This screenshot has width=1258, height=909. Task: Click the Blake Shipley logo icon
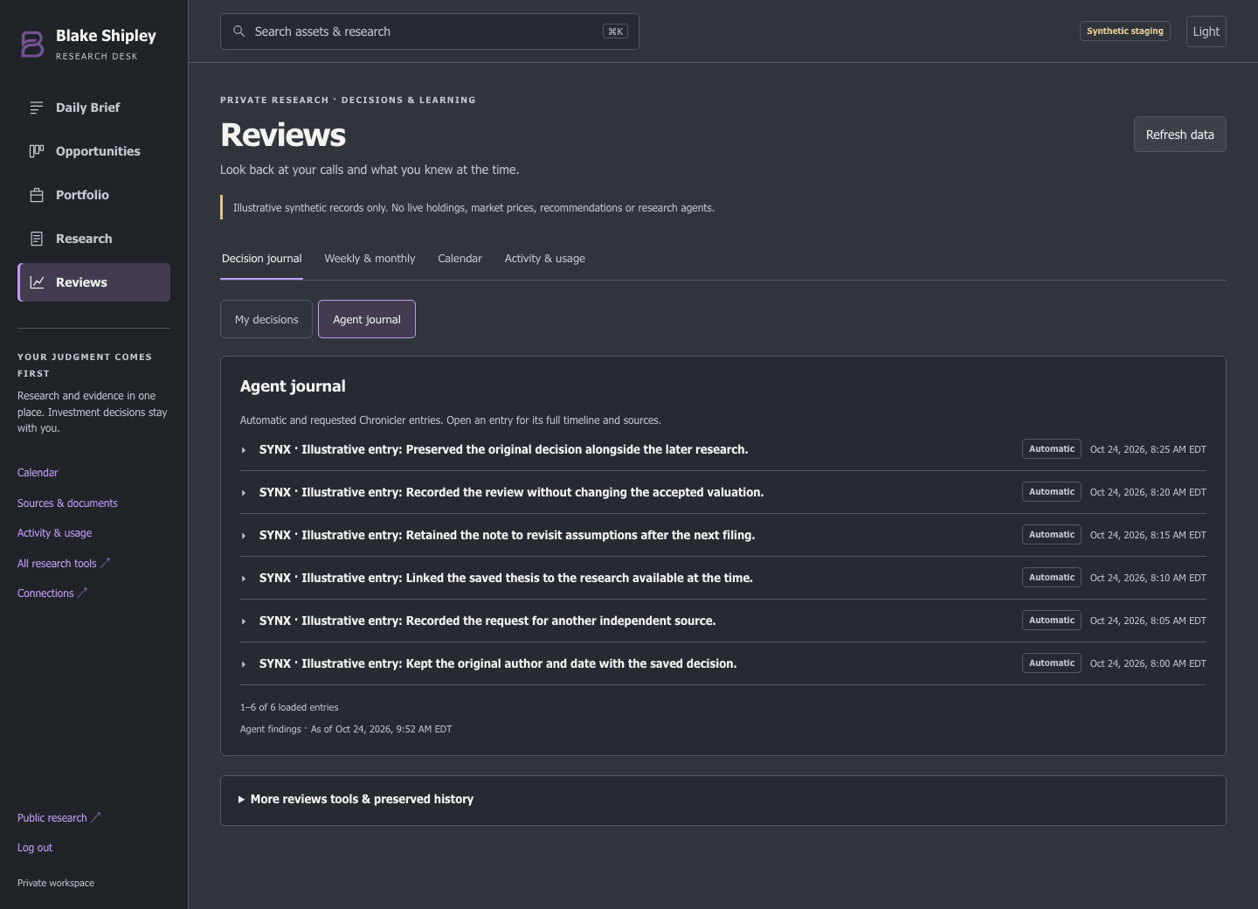pyautogui.click(x=32, y=44)
